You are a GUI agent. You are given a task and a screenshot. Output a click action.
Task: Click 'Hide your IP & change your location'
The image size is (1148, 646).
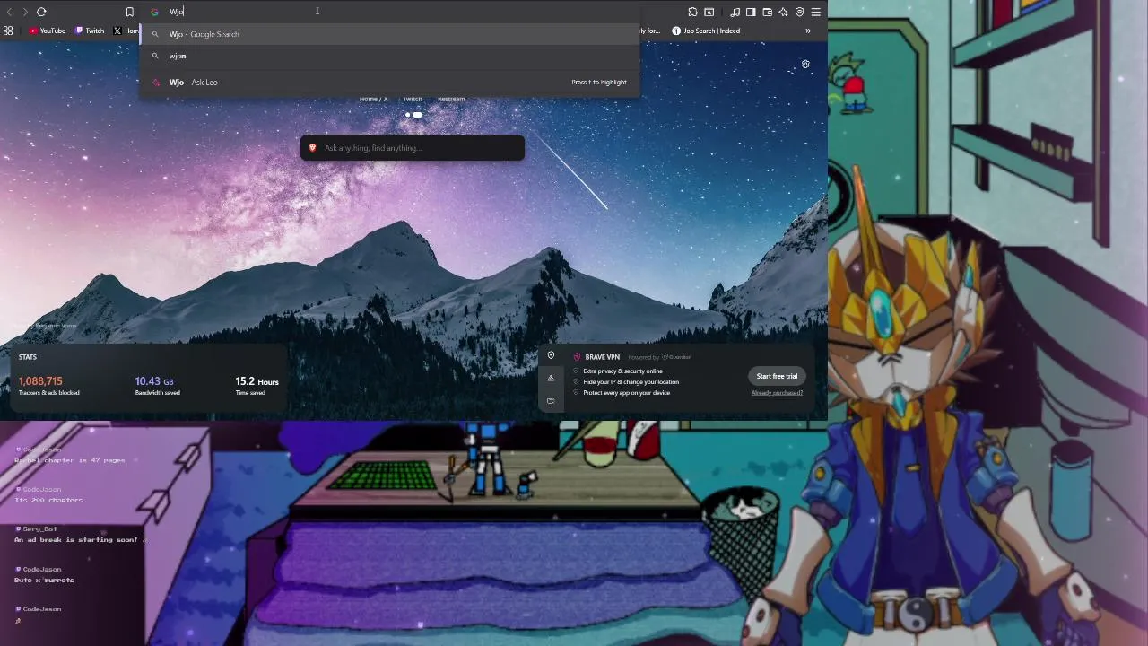coord(631,382)
